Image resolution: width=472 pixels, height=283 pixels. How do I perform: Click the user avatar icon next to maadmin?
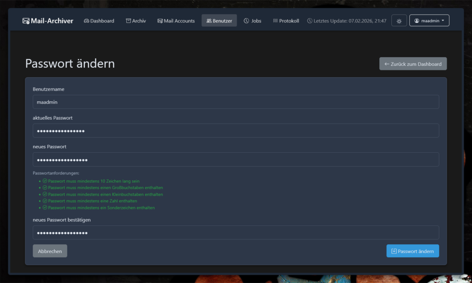pyautogui.click(x=417, y=21)
